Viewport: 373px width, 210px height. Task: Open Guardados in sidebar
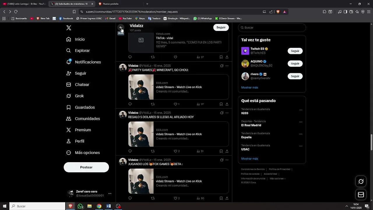coord(80,107)
